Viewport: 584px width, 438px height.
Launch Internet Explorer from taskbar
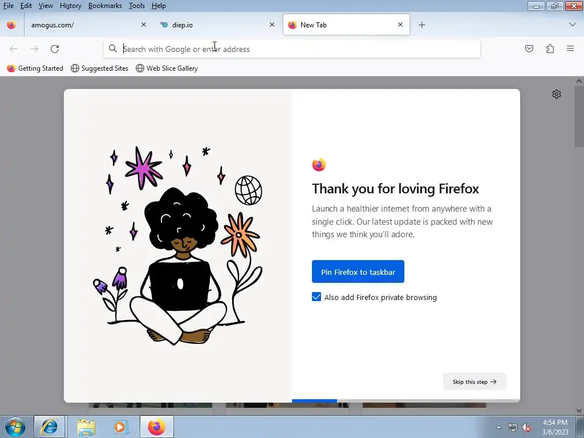(50, 427)
